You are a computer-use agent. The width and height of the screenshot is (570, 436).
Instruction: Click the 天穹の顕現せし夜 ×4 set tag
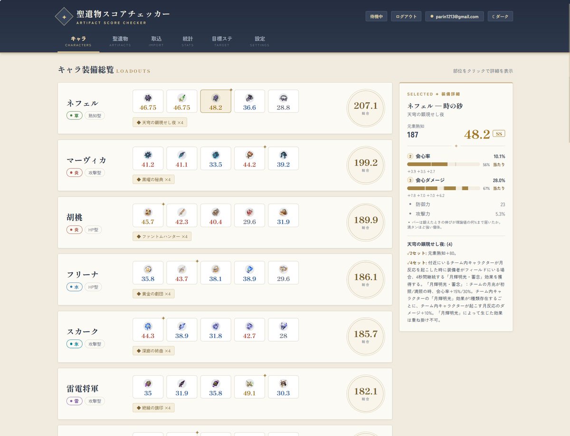[x=160, y=123]
